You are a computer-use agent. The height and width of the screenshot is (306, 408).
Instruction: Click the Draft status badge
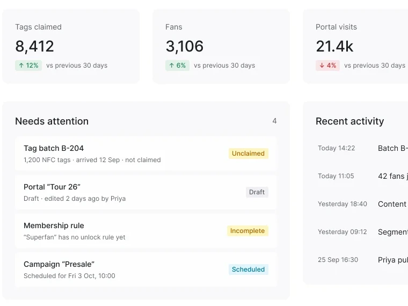click(x=257, y=192)
